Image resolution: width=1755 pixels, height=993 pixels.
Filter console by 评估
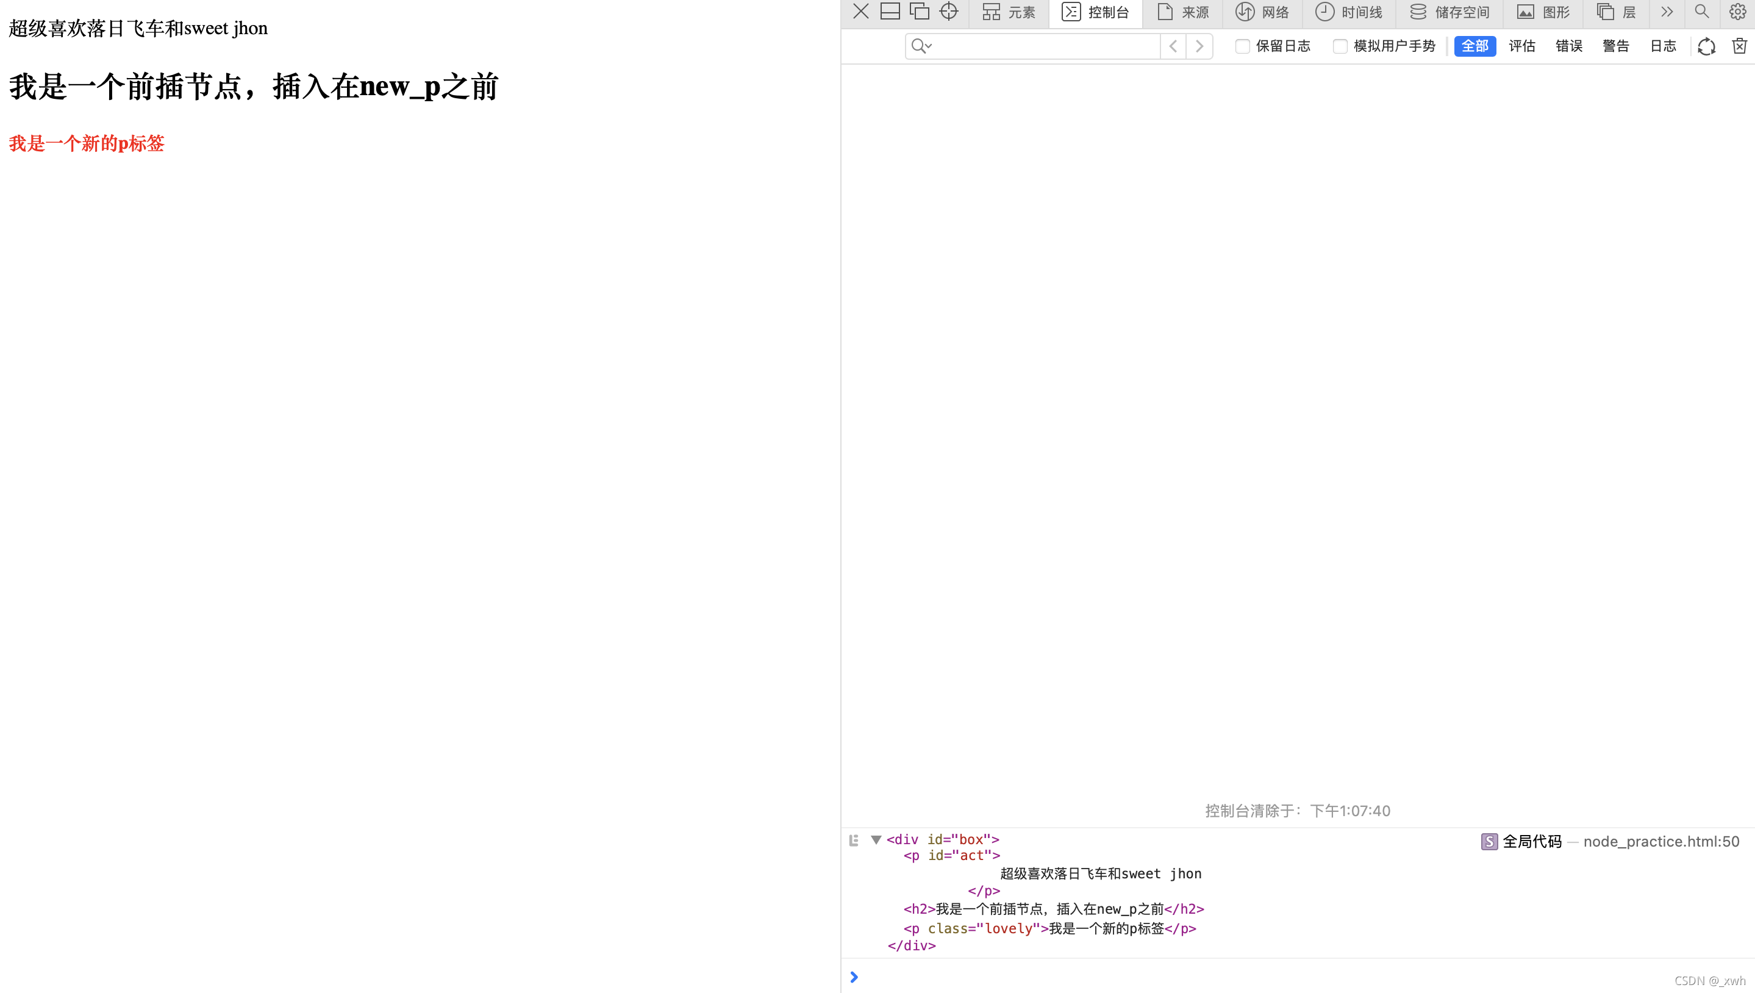point(1522,46)
